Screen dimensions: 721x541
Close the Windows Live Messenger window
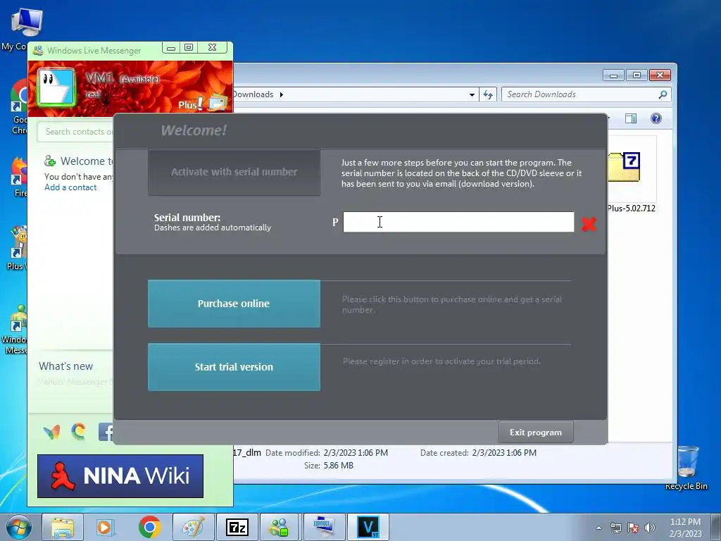pyautogui.click(x=212, y=47)
